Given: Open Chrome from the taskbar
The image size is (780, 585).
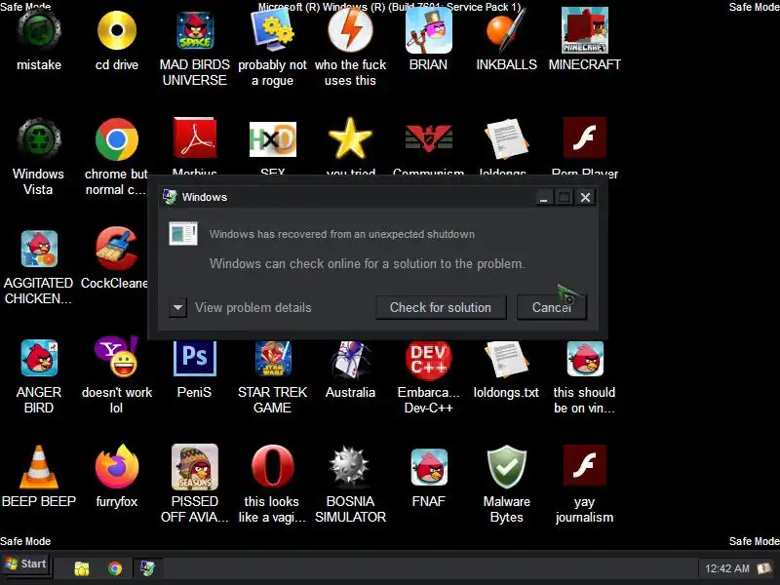Looking at the screenshot, I should click(115, 568).
